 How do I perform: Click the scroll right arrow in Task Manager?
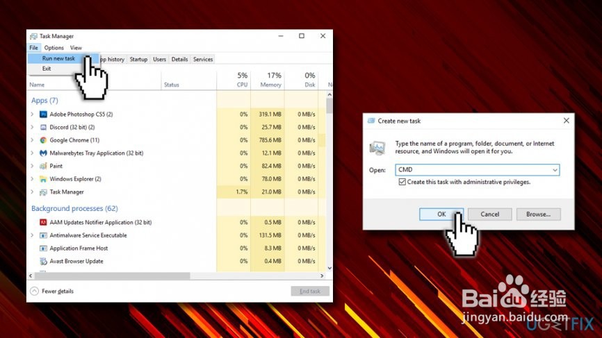(322, 276)
